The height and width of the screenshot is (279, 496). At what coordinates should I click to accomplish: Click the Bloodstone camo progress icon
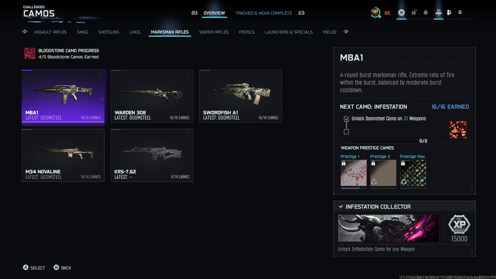pyautogui.click(x=30, y=53)
